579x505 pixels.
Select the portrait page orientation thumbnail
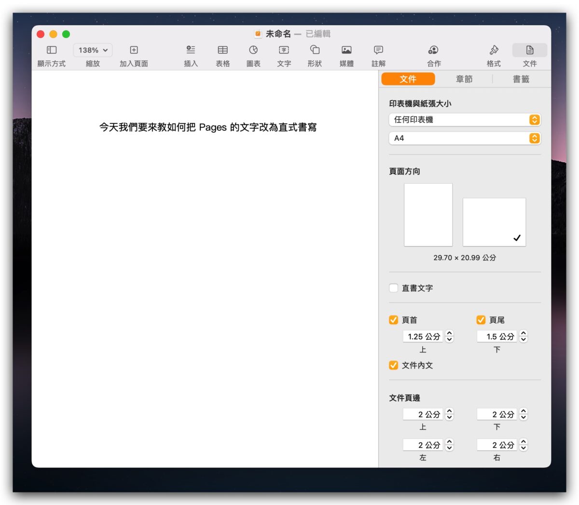click(x=428, y=215)
